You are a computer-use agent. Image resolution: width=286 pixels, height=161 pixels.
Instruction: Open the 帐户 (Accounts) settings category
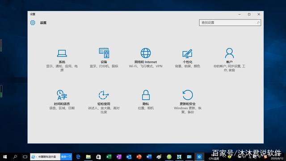click(229, 60)
